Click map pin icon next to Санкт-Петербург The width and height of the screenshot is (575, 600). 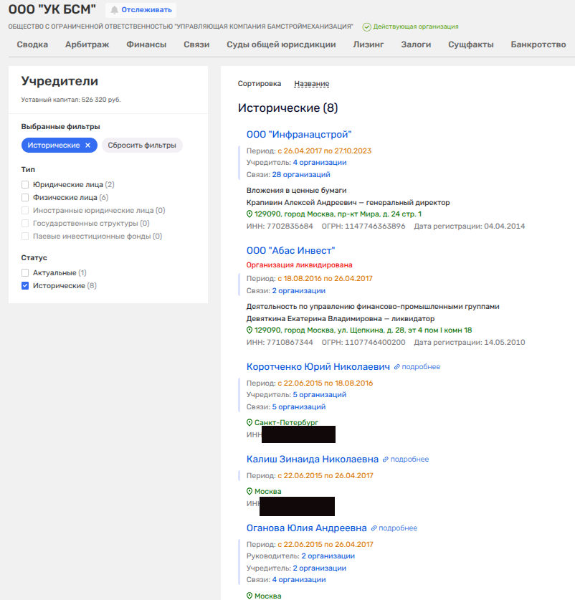(x=250, y=423)
